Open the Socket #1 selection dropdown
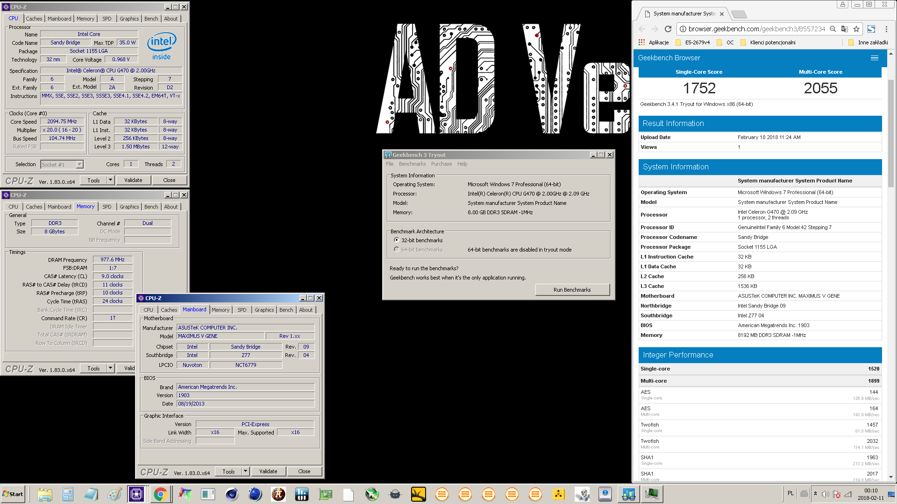The image size is (897, 504). pos(79,164)
